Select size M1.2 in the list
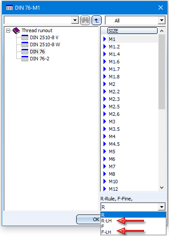 click(x=114, y=47)
